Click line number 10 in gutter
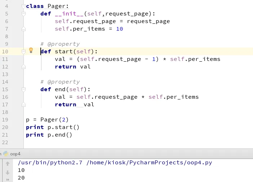This screenshot has height=182, width=253. pyautogui.click(x=5, y=52)
